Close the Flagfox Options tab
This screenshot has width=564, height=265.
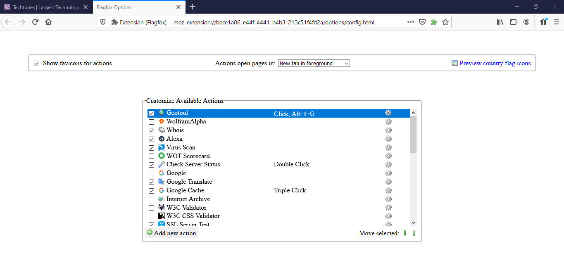click(x=178, y=7)
